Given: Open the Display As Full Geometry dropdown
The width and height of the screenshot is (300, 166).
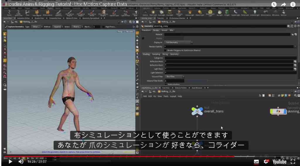Looking at the screenshot, I should [178, 42].
